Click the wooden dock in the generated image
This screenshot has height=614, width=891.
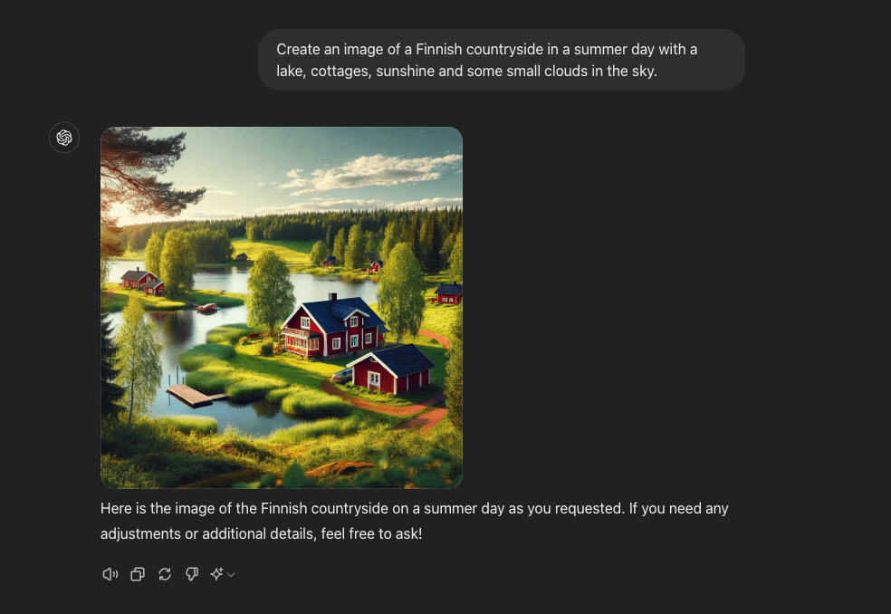193,395
